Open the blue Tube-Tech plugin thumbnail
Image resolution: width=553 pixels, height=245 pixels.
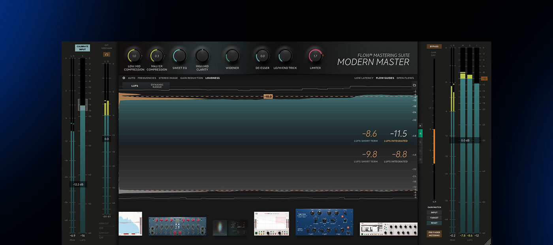click(324, 222)
